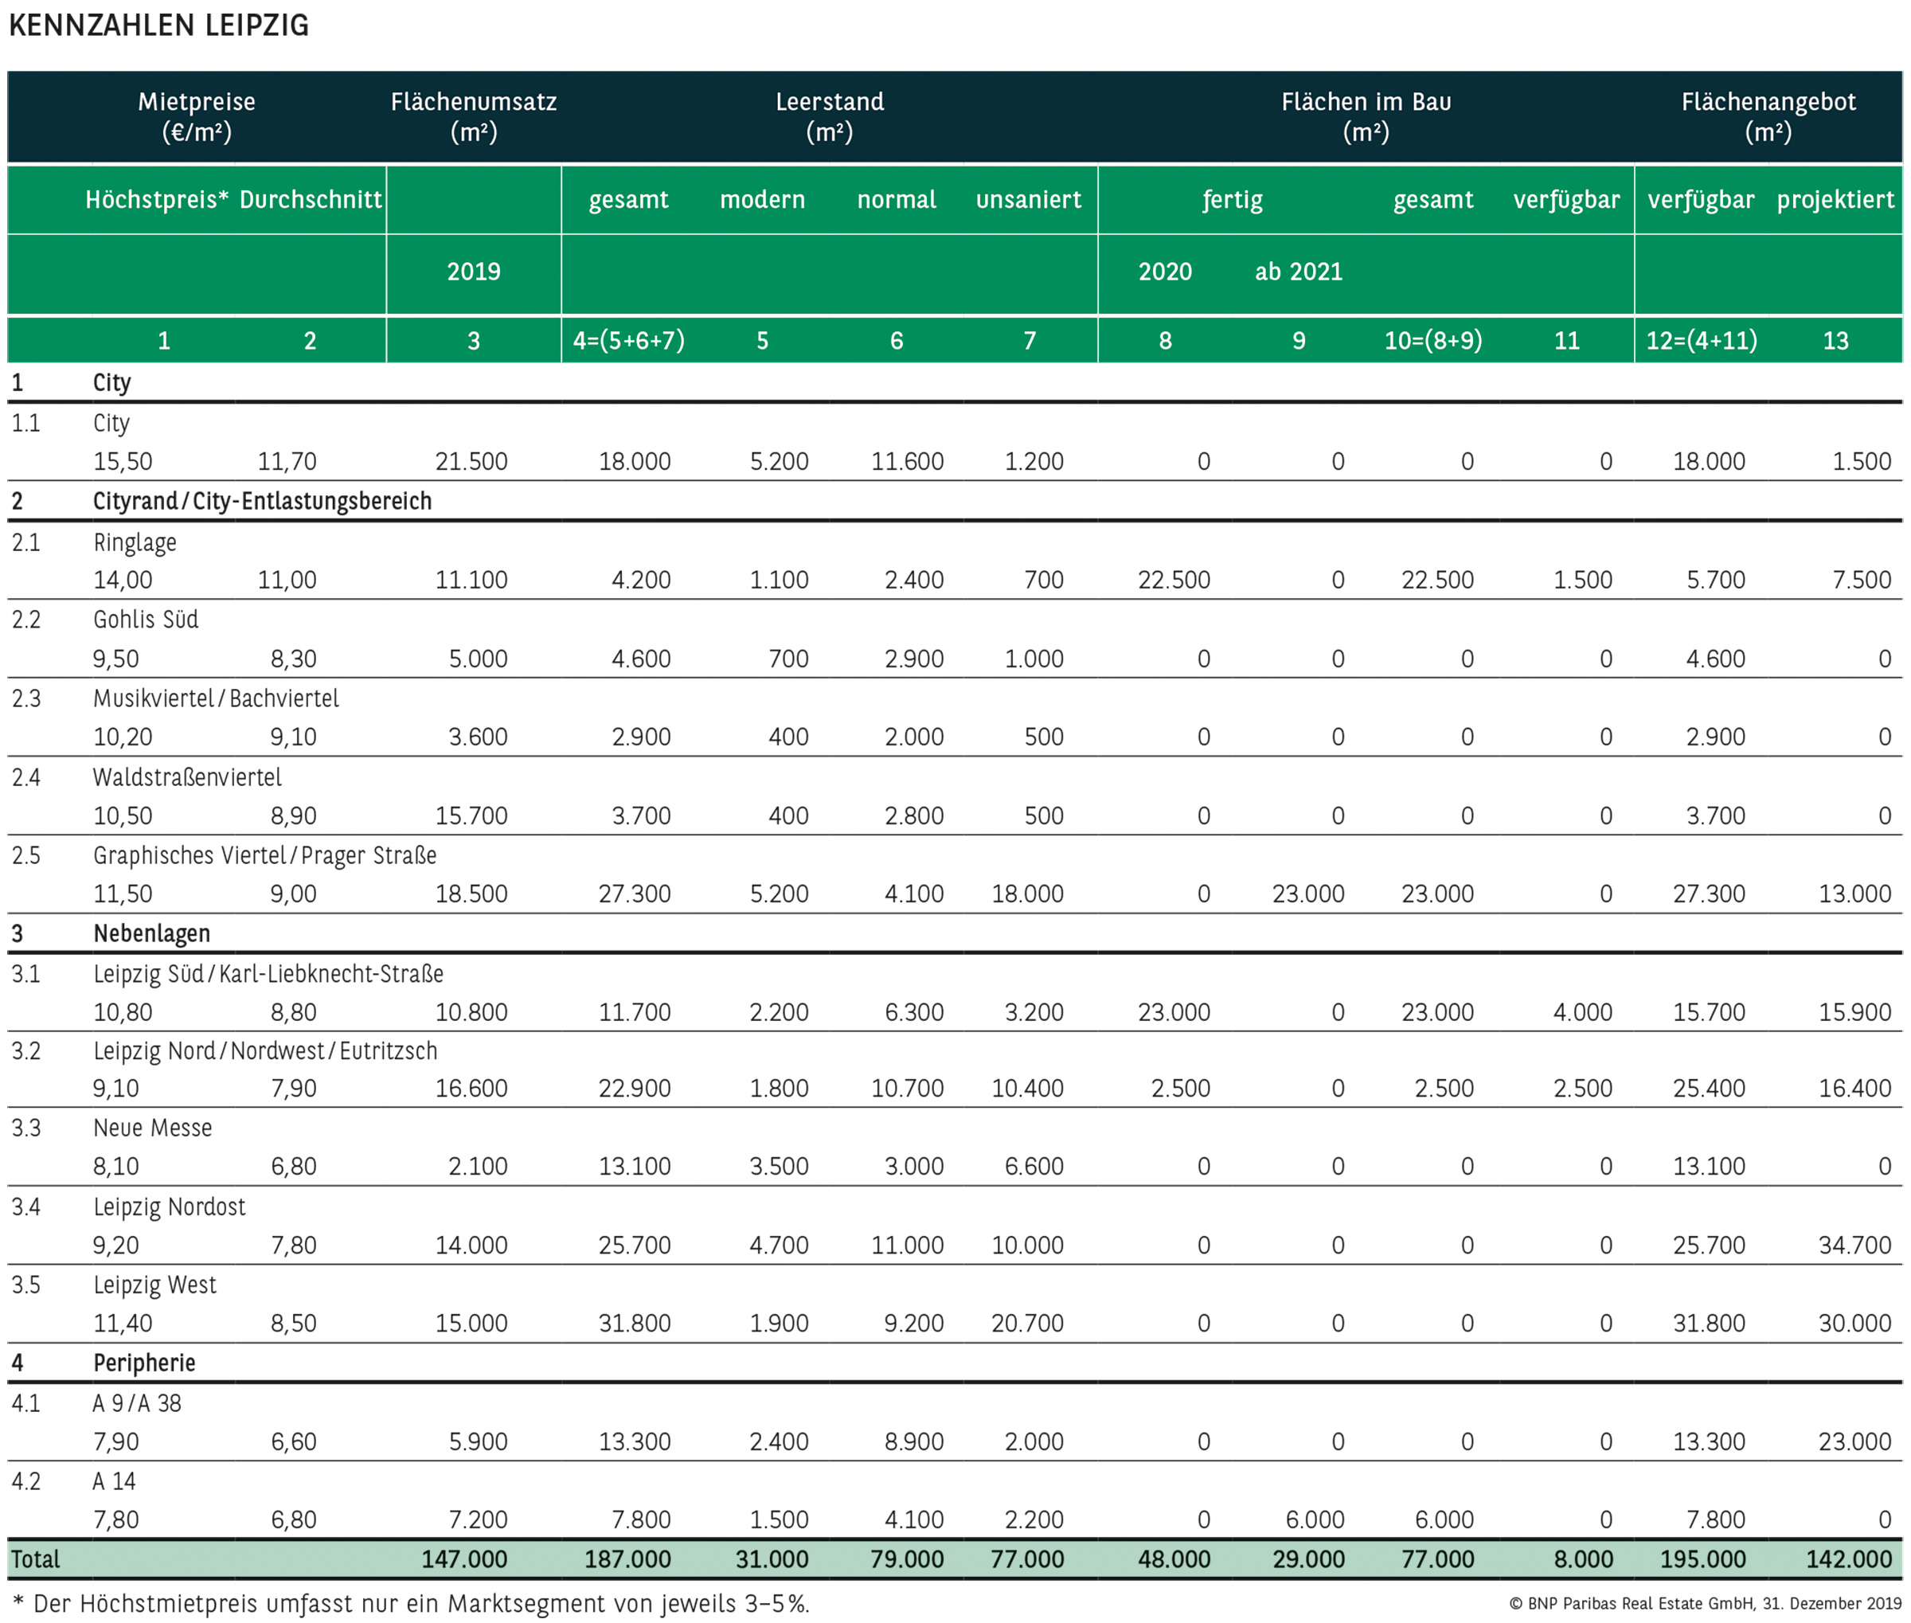Click the Leipzig Nordost row label
1911x1623 pixels.
(170, 1206)
